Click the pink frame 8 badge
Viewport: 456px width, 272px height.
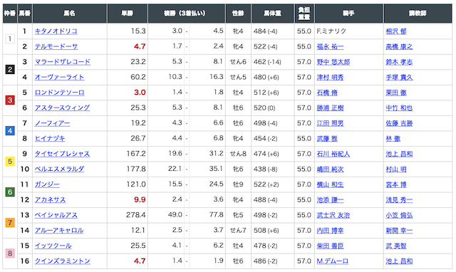10,253
